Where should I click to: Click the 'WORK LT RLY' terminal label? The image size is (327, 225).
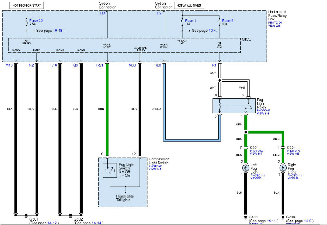coord(164,46)
